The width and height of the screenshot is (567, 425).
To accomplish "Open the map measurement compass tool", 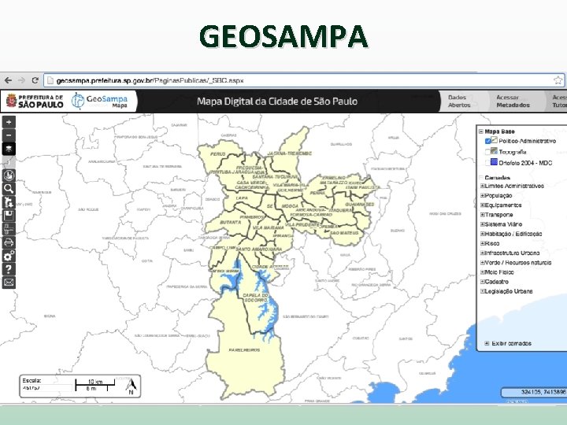I will click(x=9, y=176).
